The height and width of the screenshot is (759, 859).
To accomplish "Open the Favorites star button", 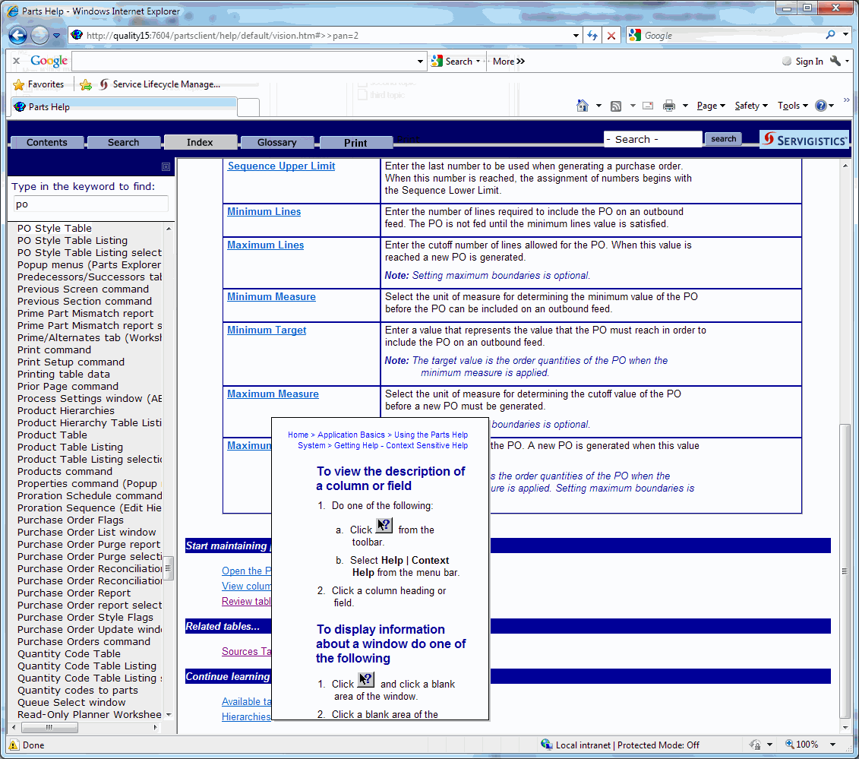I will click(39, 84).
